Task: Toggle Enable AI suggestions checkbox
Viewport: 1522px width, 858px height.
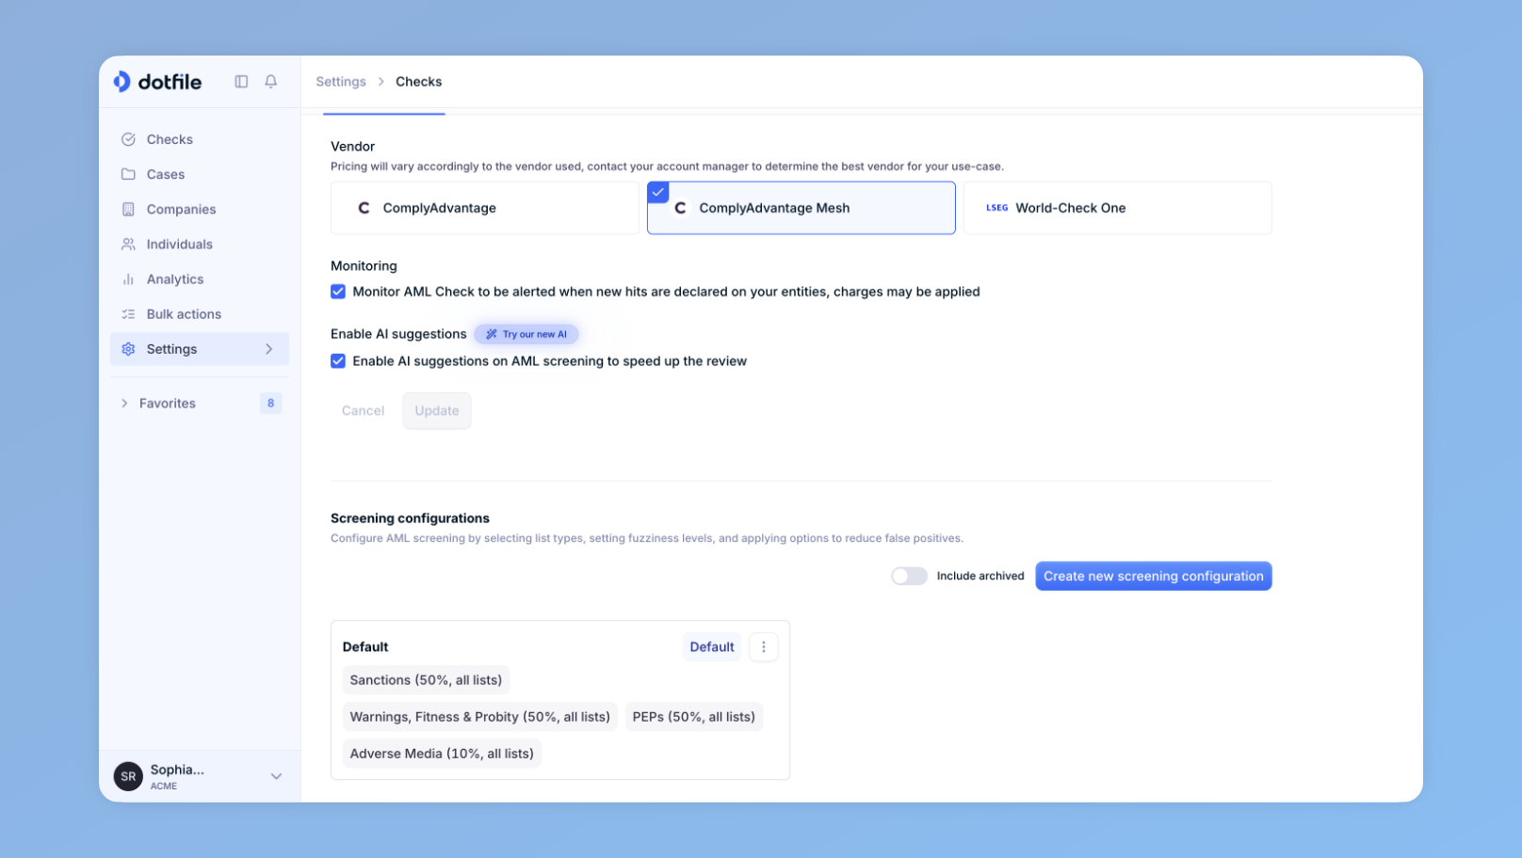Action: coord(338,361)
